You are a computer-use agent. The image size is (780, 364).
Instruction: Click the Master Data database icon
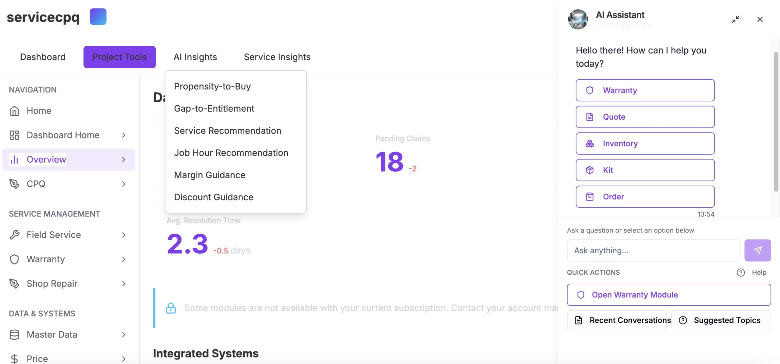[x=14, y=334]
